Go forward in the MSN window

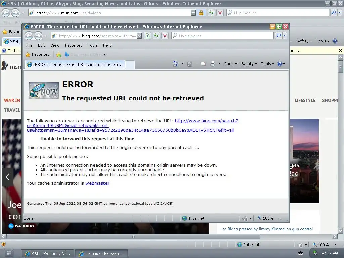click(15, 13)
